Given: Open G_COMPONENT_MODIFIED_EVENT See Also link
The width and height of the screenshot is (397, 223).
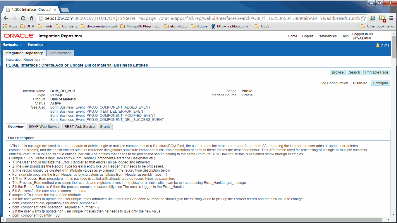Looking at the screenshot, I should 103,116.
